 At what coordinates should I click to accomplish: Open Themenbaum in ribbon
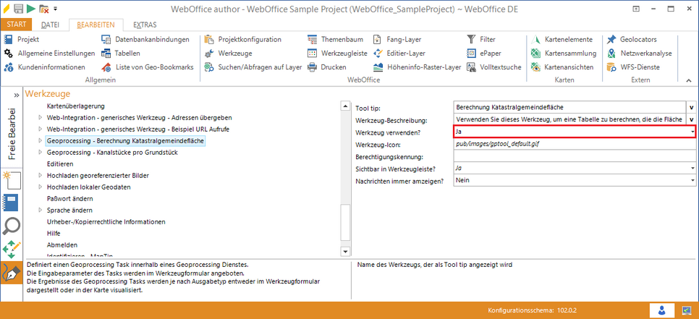pos(335,39)
